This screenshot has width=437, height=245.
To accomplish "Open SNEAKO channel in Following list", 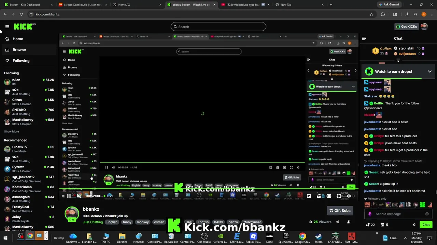I will [29, 112].
